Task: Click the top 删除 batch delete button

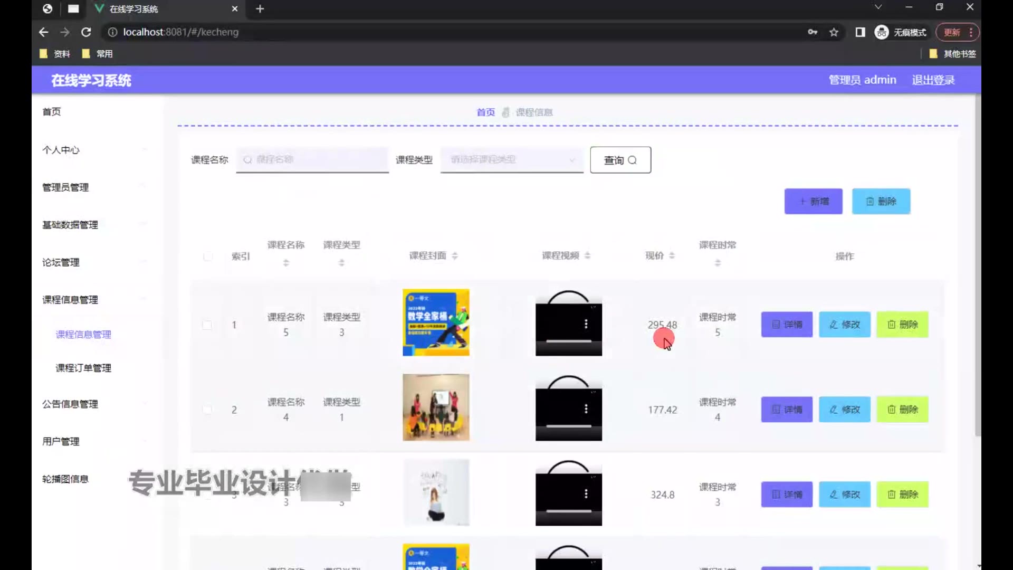Action: [x=881, y=202]
